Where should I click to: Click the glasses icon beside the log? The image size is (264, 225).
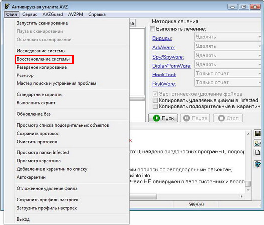pyautogui.click(x=257, y=143)
